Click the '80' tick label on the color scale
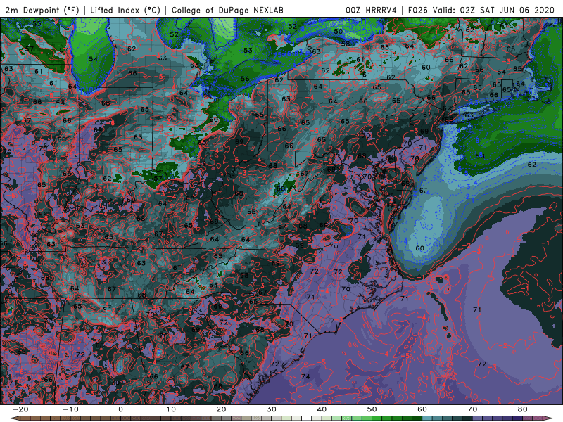563x422 pixels. tap(523, 409)
